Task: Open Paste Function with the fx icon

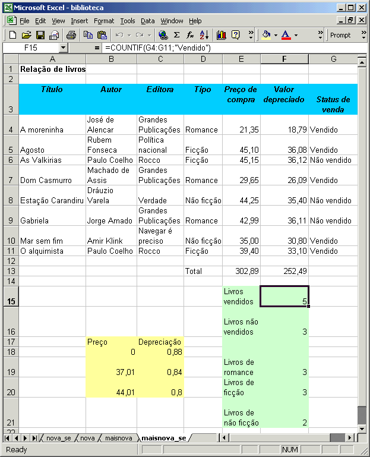Action: pos(190,35)
